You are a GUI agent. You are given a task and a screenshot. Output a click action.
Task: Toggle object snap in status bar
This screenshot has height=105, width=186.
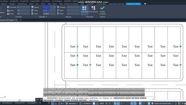tap(135, 103)
